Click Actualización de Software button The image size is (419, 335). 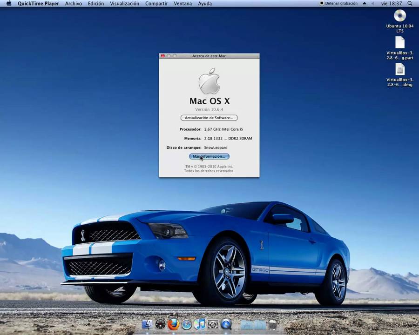[209, 118]
